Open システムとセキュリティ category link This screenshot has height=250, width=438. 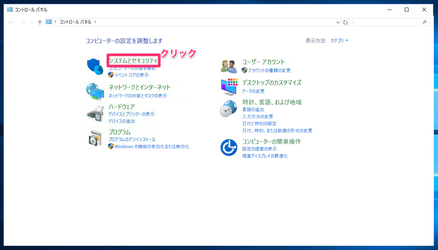[133, 60]
